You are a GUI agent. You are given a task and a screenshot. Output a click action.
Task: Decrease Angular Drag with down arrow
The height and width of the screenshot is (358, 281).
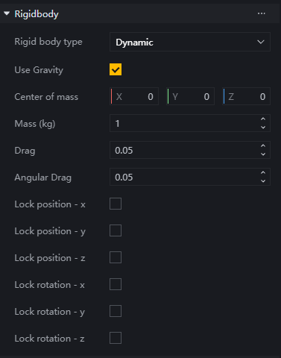tap(263, 181)
